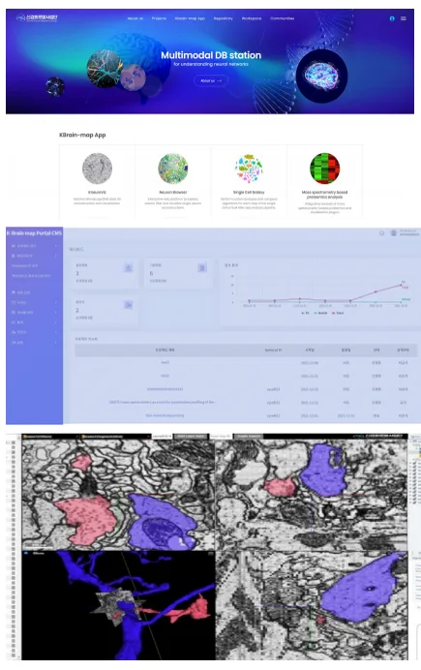The height and width of the screenshot is (670, 421).
Task: Click the 3D mesh view panel with blue neuron
Action: 118,605
